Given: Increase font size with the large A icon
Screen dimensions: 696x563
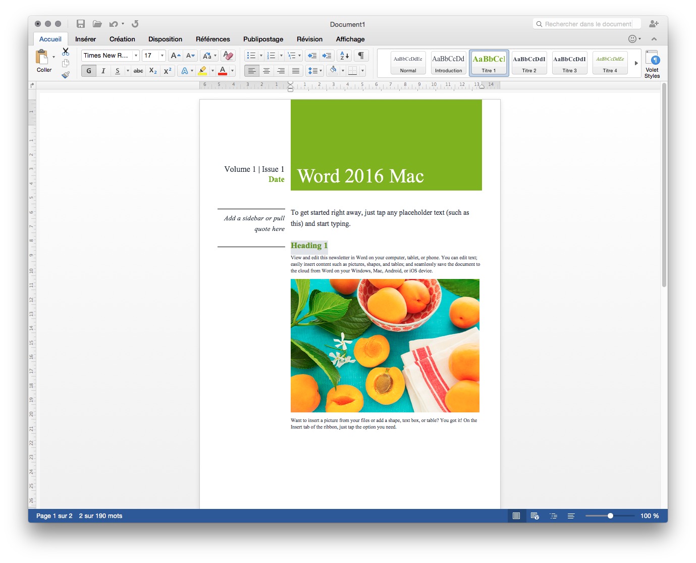Looking at the screenshot, I should click(x=175, y=56).
